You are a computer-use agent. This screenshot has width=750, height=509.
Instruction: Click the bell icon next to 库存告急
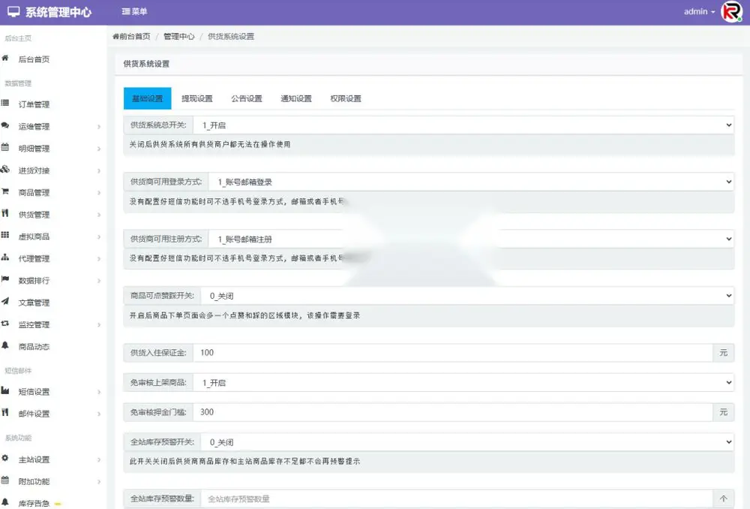point(5,502)
